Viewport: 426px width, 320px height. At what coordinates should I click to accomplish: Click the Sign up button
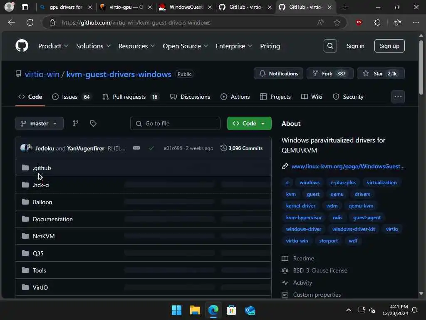(x=389, y=46)
